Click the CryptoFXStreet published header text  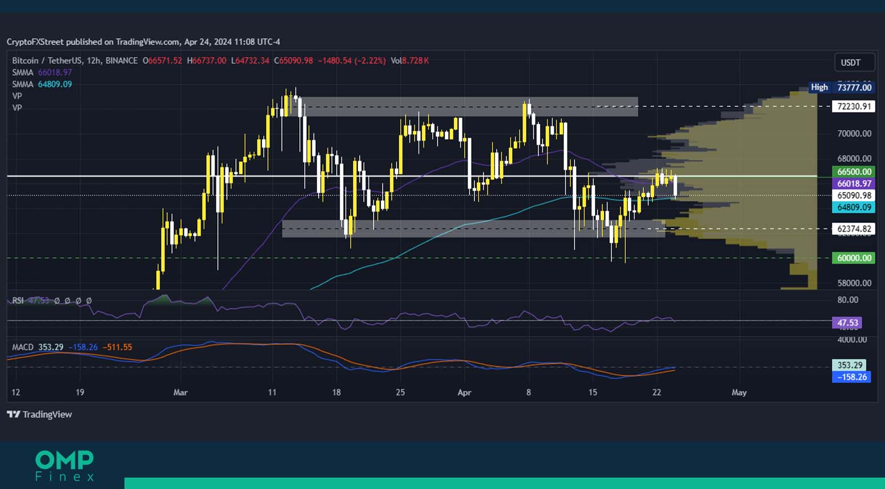[143, 42]
